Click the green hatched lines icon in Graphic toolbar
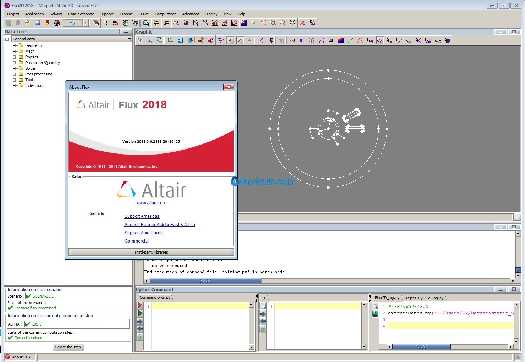The height and width of the screenshot is (362, 525). [350, 40]
